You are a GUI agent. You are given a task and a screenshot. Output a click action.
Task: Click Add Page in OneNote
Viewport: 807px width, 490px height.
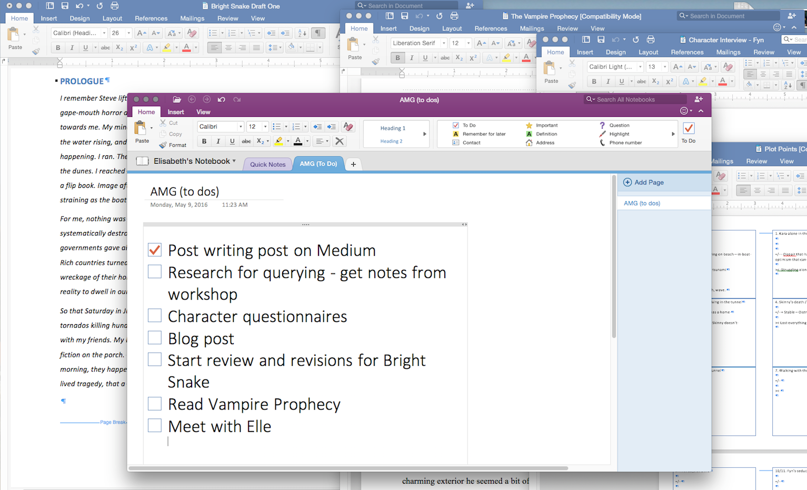tap(644, 182)
